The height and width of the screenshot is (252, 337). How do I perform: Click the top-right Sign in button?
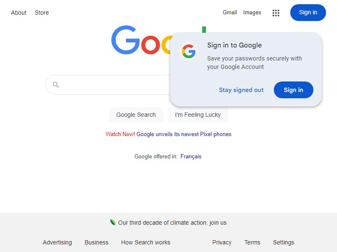308,13
